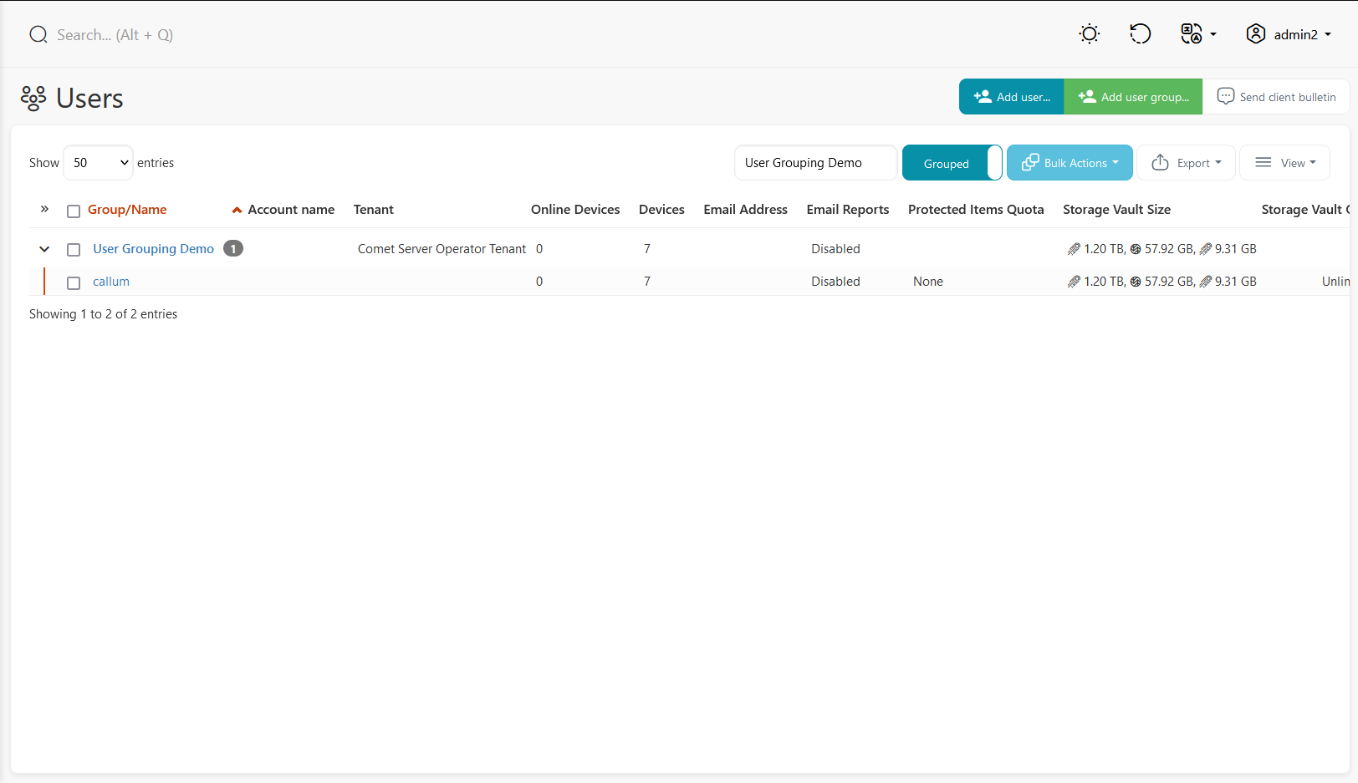Click the user filter search field
1358x783 pixels.
coord(815,163)
